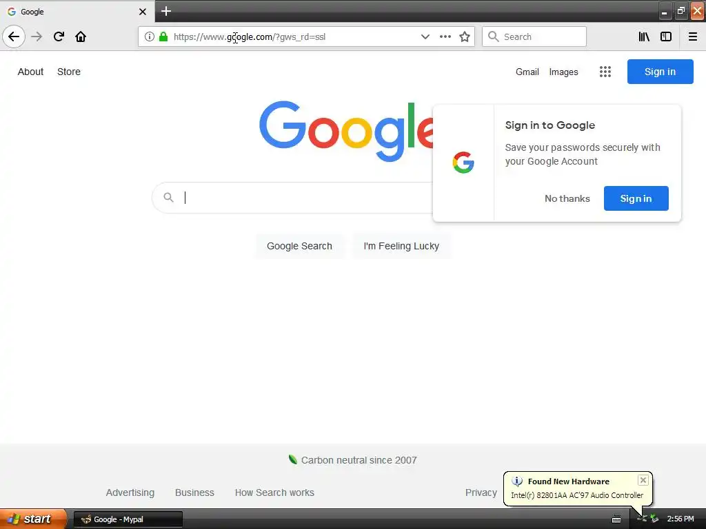Viewport: 706px width, 529px height.
Task: Click the top-right Sign in button
Action: click(660, 72)
